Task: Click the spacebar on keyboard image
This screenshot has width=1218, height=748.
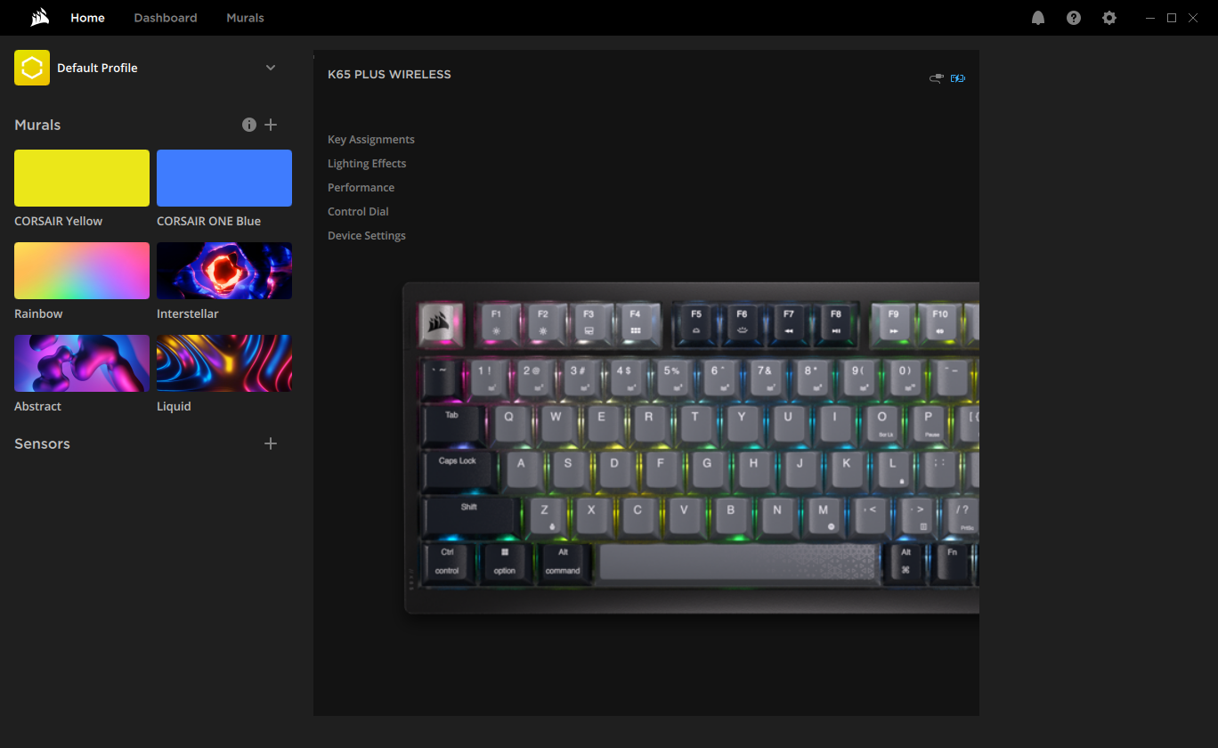Action: coord(738,563)
